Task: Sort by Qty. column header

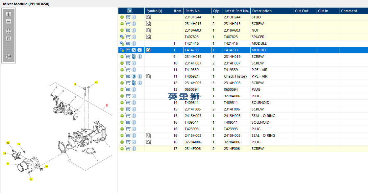Action: (x=217, y=11)
